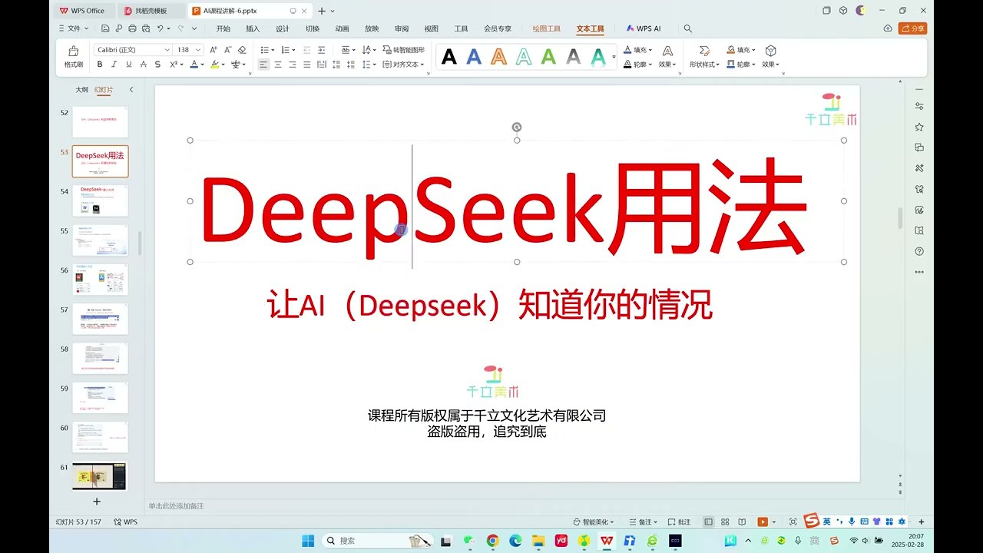Select the green solid A text style
This screenshot has height=553, width=983.
[548, 57]
